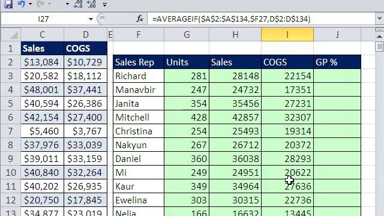Select the cell containing Janita
384x216 pixels.
[139, 103]
